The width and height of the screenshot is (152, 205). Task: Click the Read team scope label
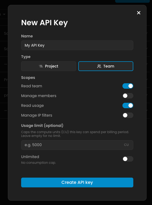click(x=32, y=86)
